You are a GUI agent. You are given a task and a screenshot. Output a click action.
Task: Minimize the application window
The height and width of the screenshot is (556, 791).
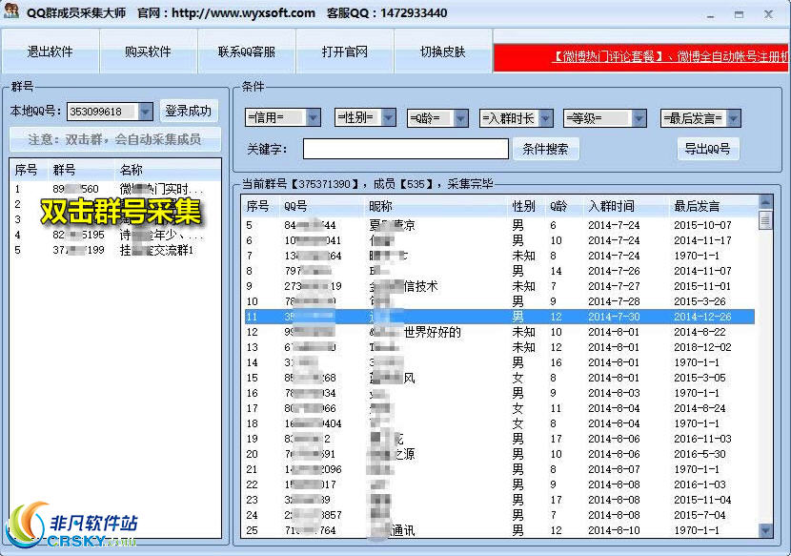pyautogui.click(x=711, y=14)
